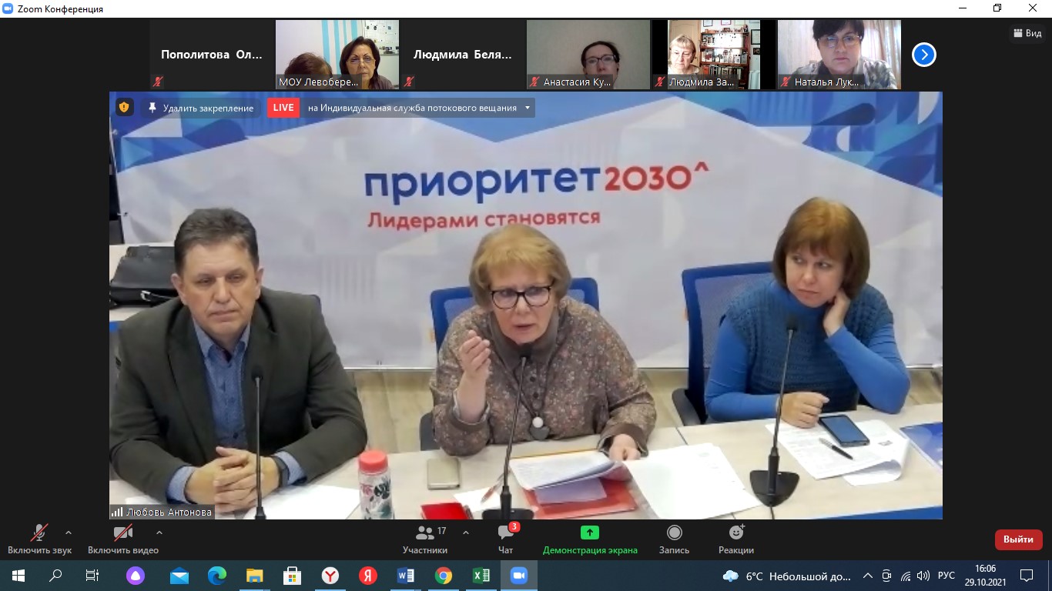
Task: Select Людмила Беля... participant tile
Action: coord(463,55)
